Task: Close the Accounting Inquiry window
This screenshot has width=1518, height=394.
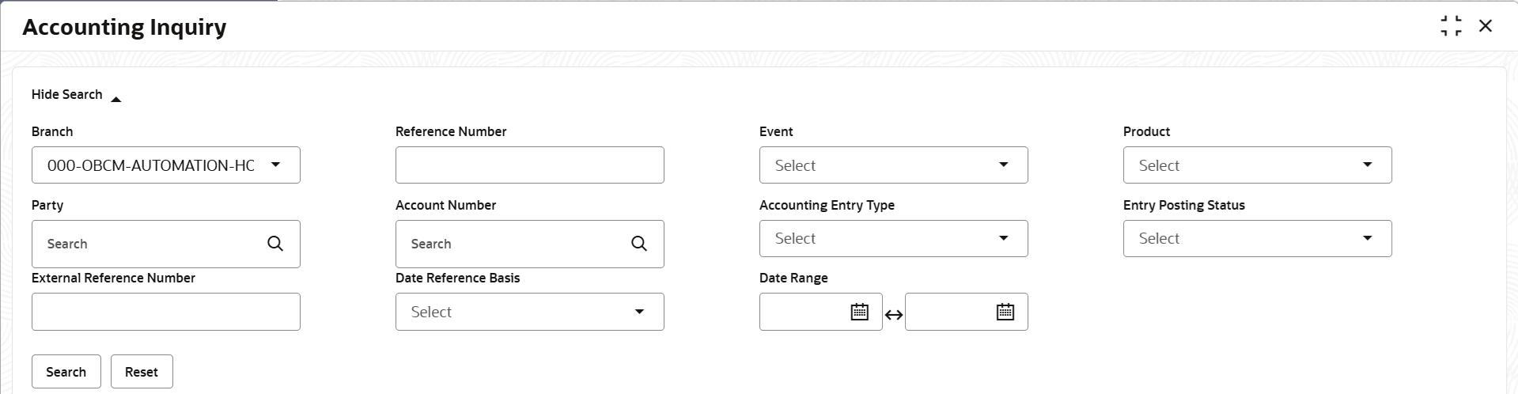Action: click(x=1486, y=26)
